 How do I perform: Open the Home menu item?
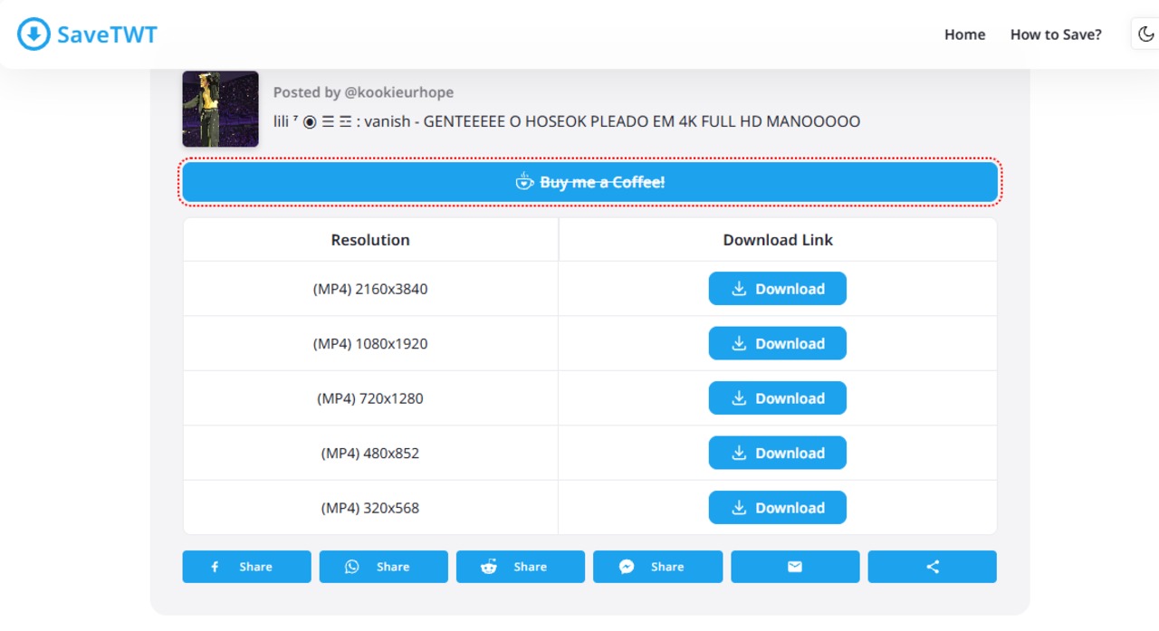click(964, 34)
